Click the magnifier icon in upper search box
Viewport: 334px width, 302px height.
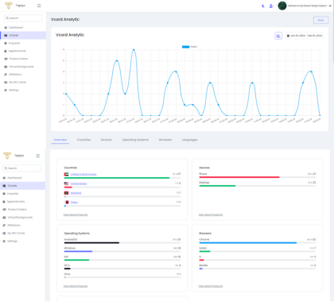tap(7, 18)
